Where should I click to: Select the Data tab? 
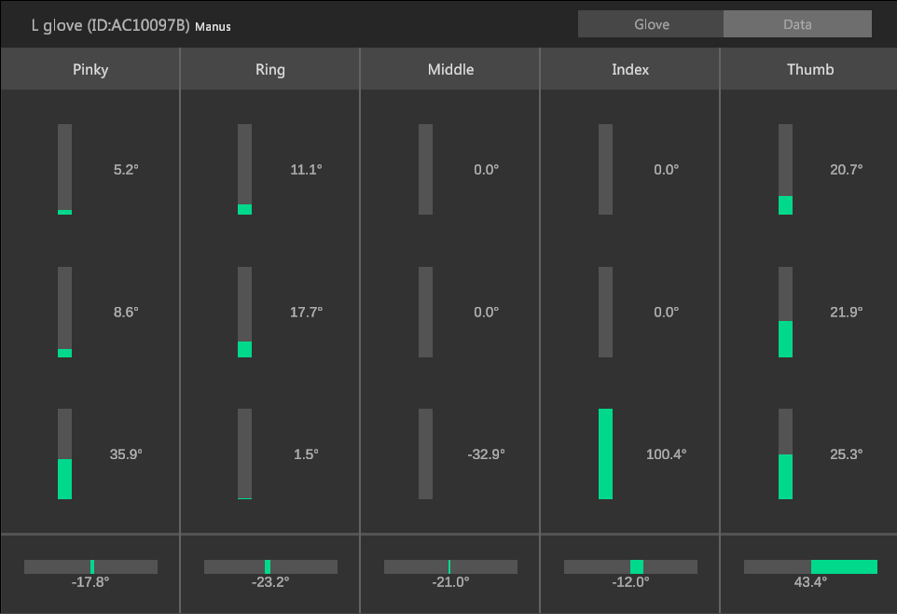[x=797, y=24]
